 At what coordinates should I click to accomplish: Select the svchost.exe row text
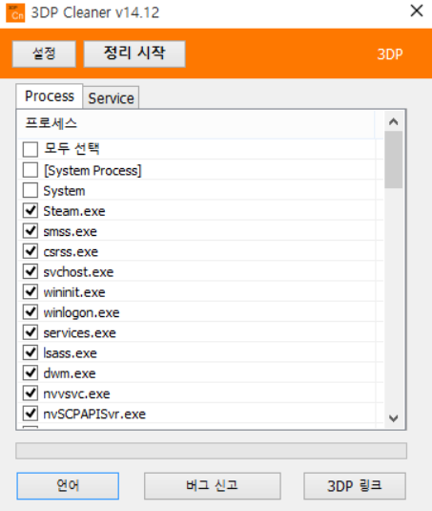click(78, 272)
